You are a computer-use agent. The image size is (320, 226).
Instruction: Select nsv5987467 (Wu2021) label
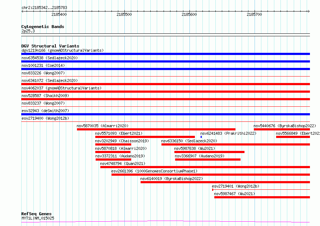[x=234, y=194]
